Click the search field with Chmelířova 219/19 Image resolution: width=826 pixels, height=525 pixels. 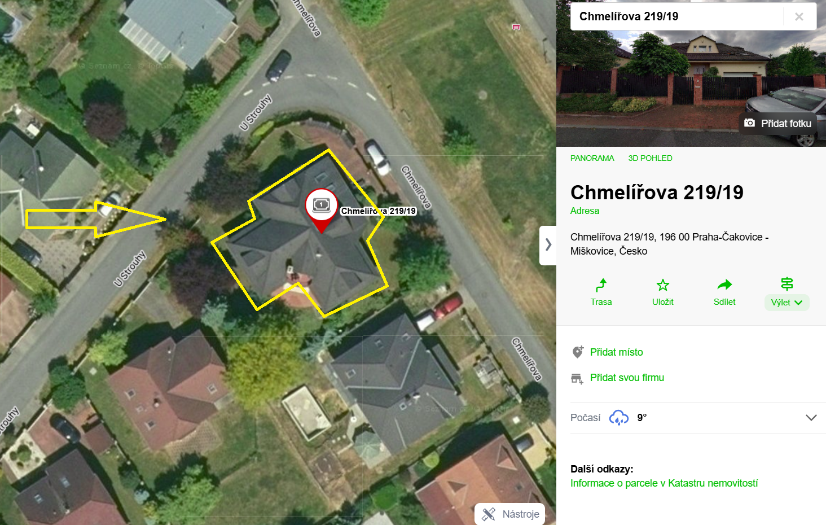click(677, 16)
